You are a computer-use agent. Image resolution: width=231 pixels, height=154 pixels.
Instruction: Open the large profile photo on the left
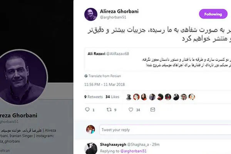point(22,77)
